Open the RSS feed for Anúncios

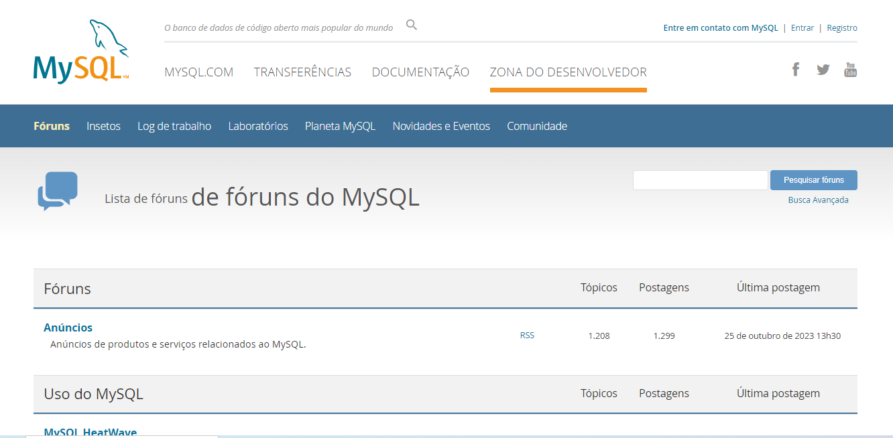pyautogui.click(x=527, y=335)
